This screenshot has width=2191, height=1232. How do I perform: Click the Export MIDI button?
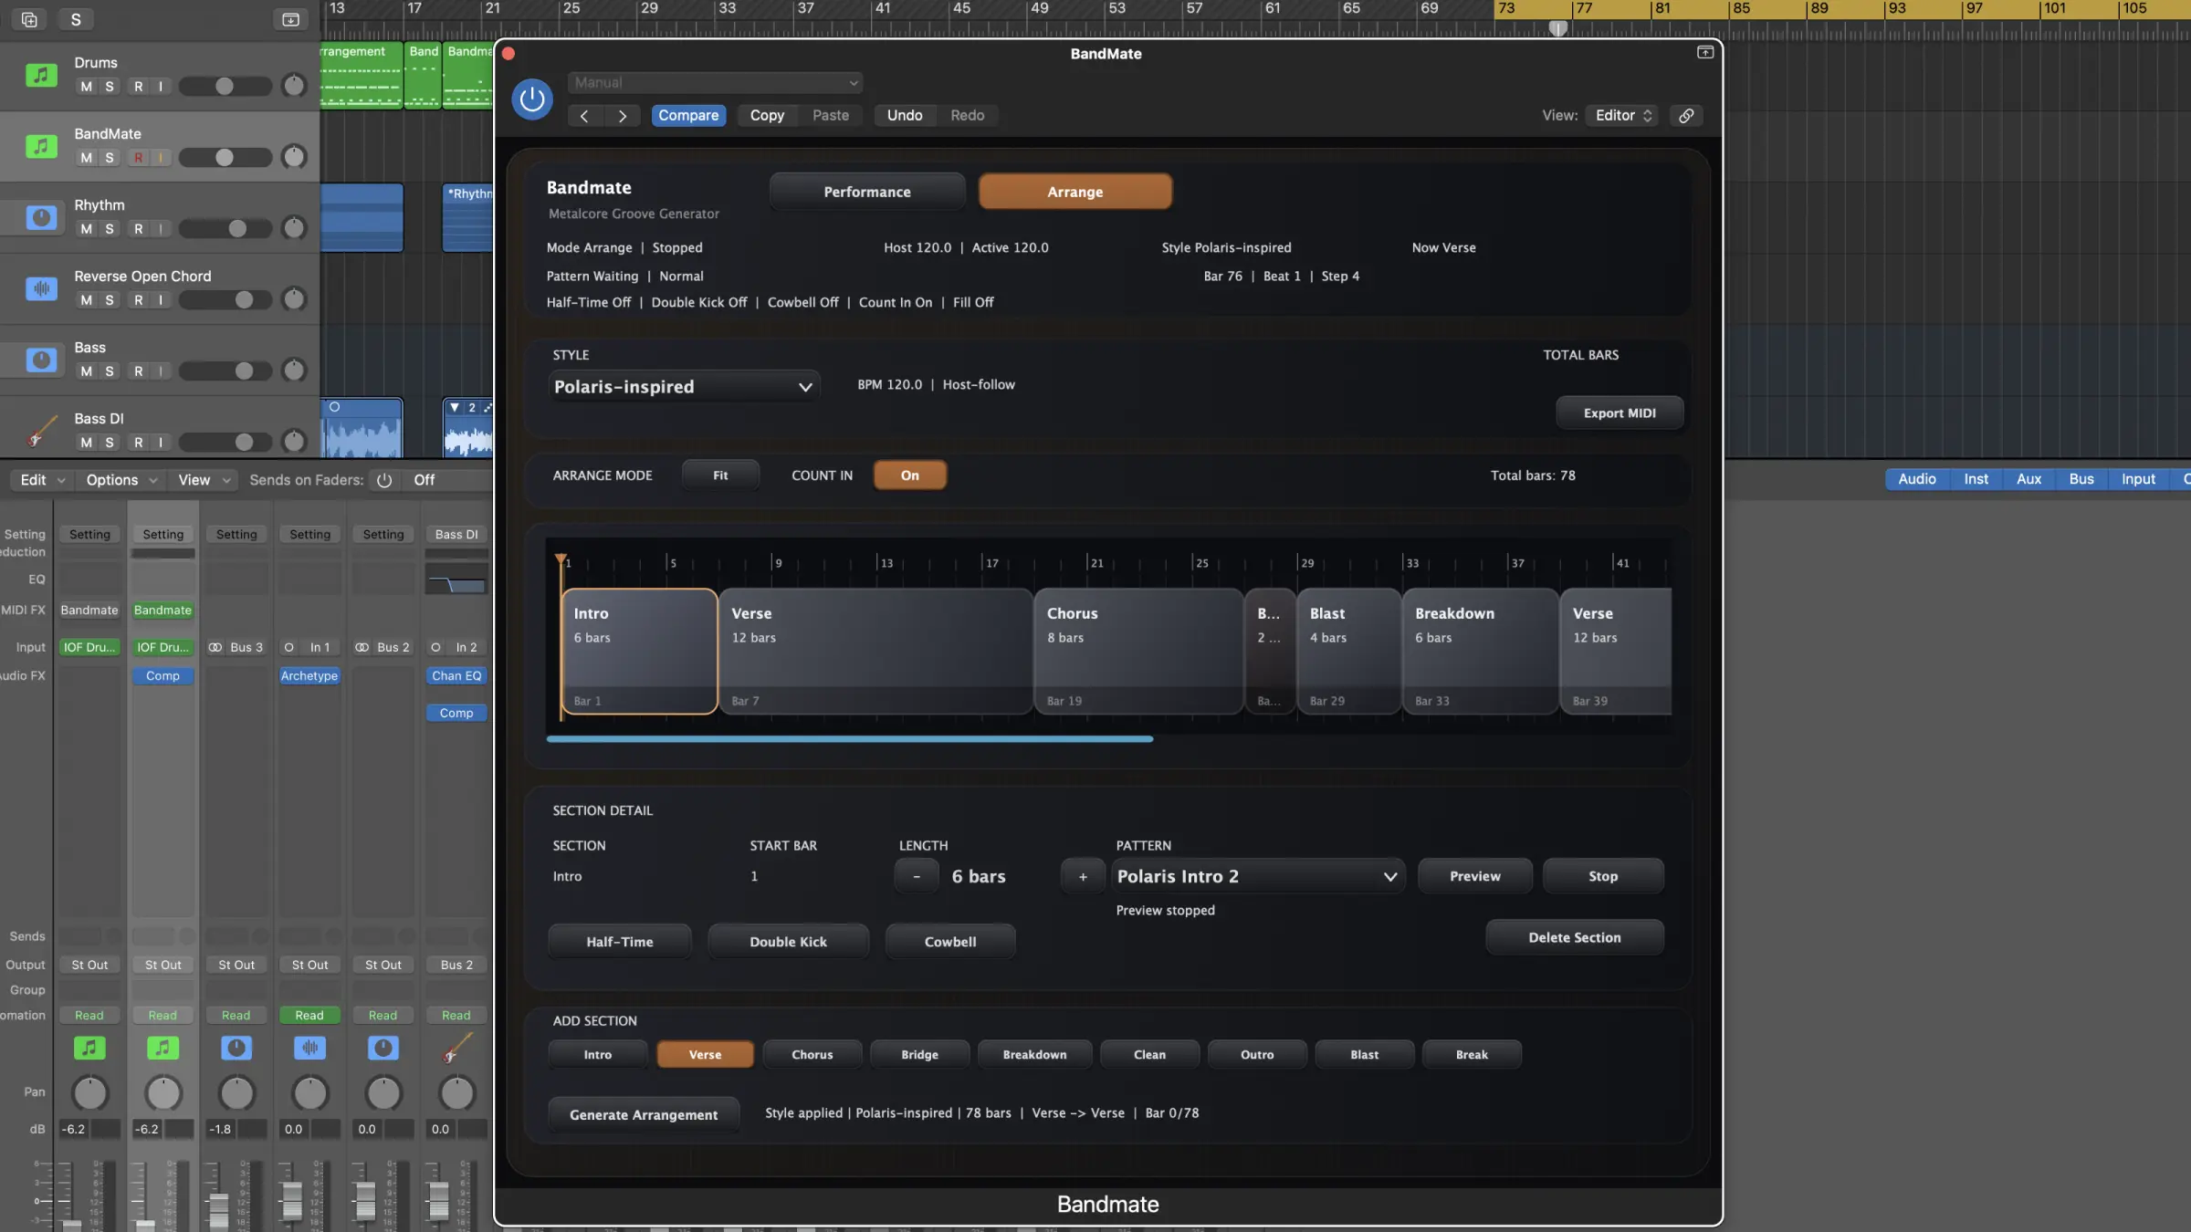[x=1620, y=413]
